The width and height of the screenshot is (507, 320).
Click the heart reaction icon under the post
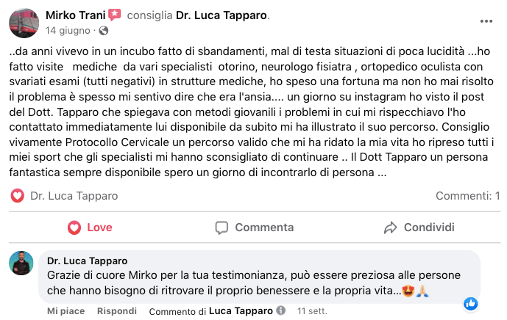pos(18,196)
